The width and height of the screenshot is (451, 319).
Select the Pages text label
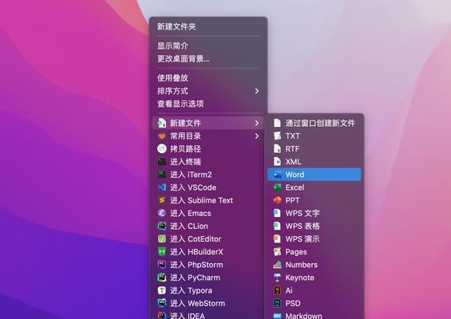tap(296, 252)
